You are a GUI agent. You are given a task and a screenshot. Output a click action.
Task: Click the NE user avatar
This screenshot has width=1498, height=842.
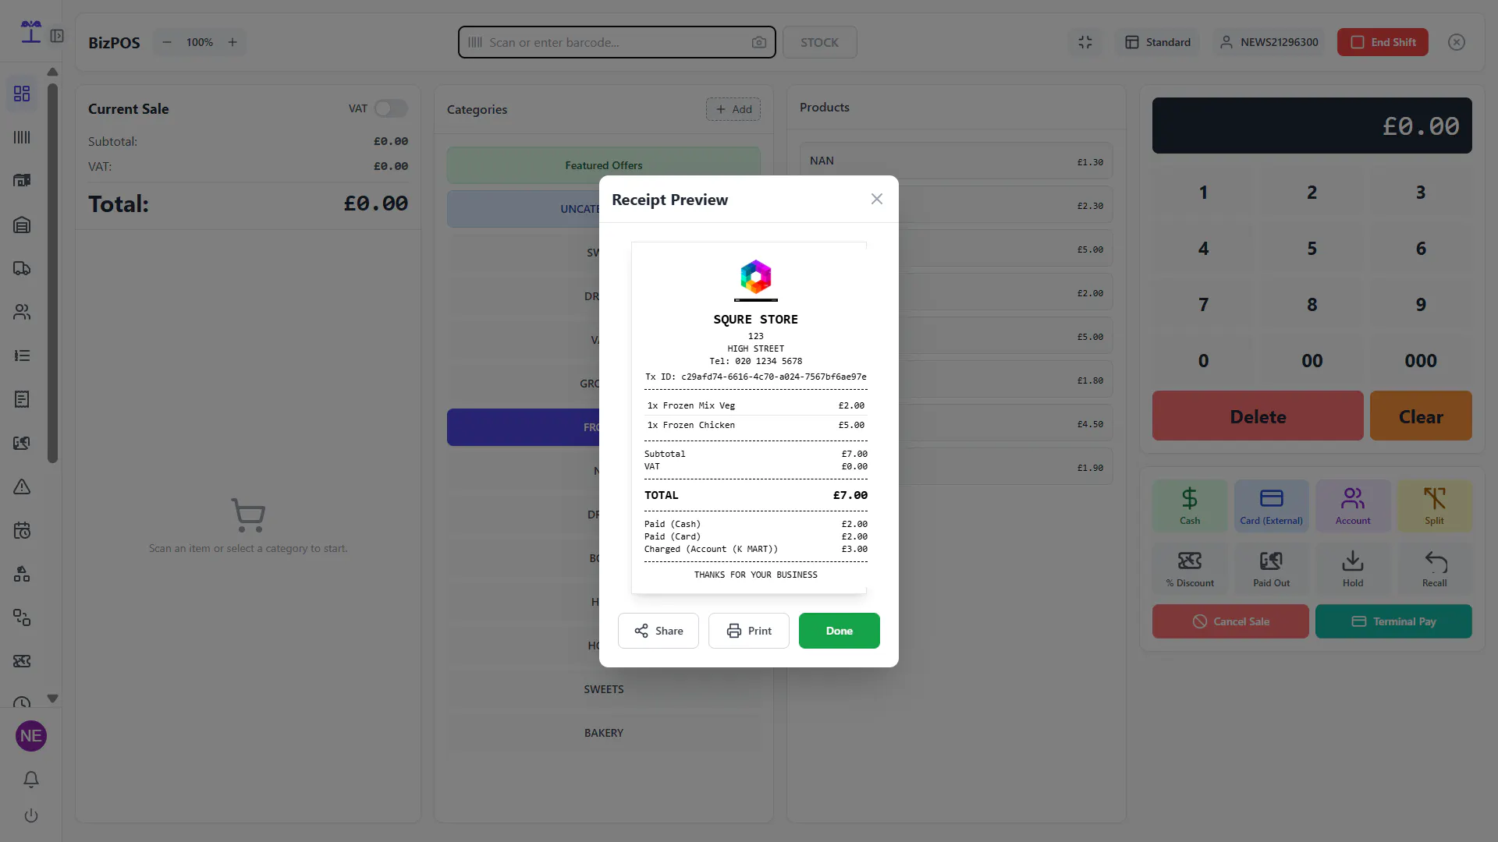[x=31, y=736]
